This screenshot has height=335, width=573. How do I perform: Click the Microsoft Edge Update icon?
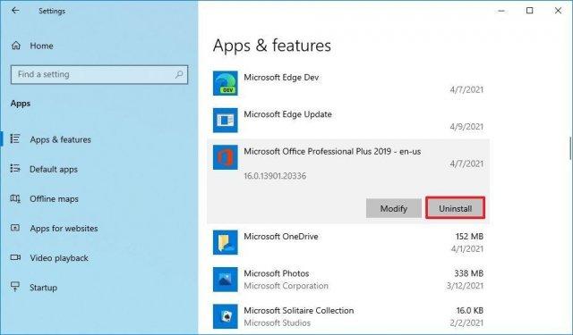coord(225,121)
